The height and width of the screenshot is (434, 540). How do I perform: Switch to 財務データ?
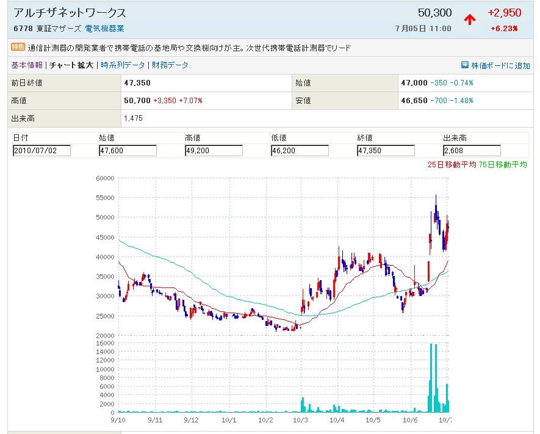click(170, 65)
